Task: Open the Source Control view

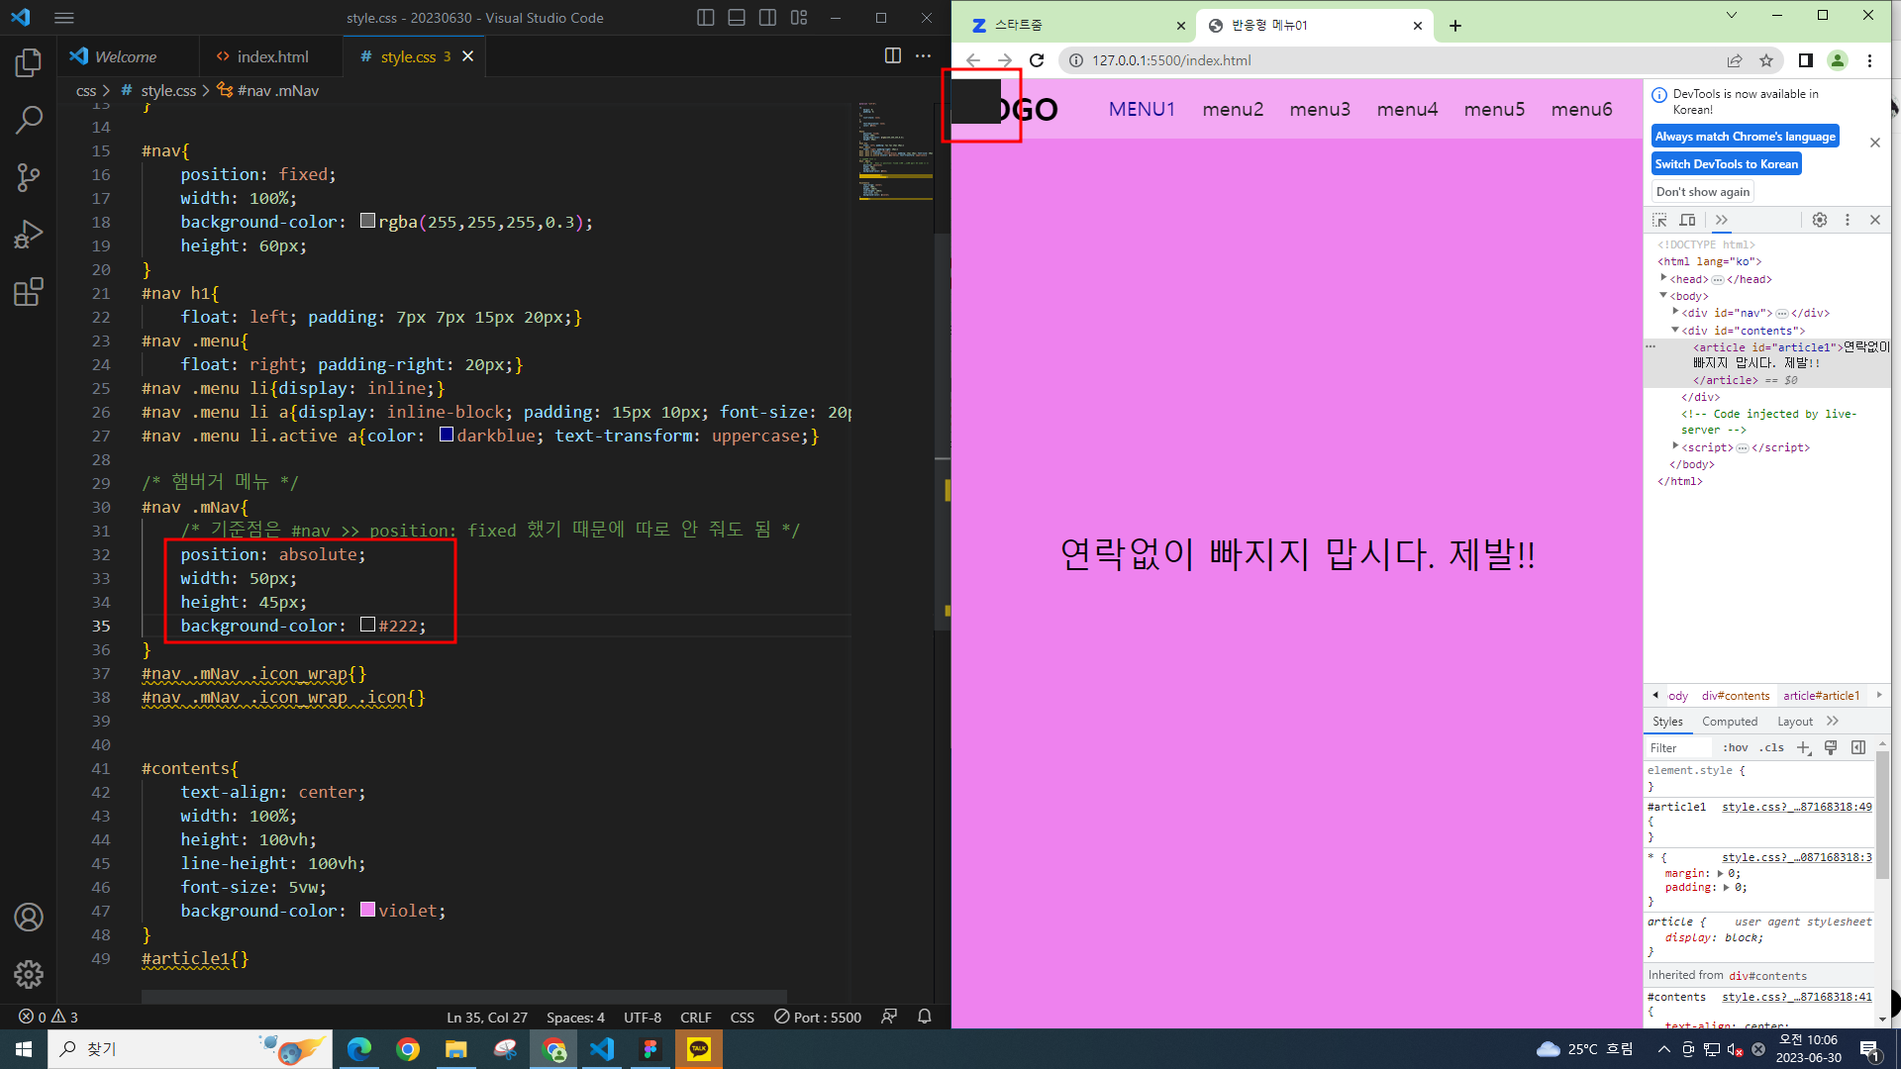Action: coord(29,178)
